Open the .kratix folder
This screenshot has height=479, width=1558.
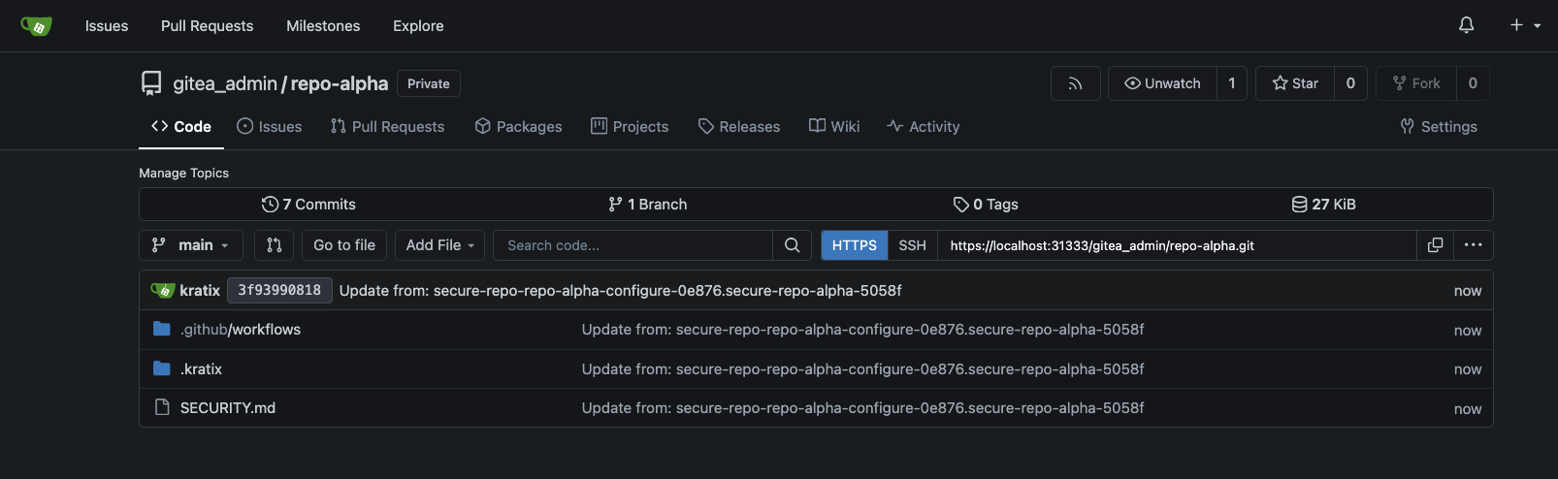tap(201, 368)
